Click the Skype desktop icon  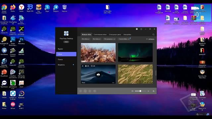pos(47,8)
